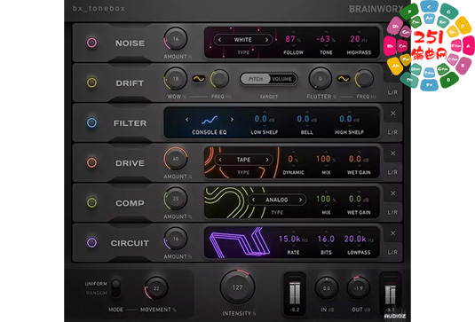Screen dimensions: 475x322
Task: Select previous drive type with left arrow
Action: coord(220,160)
